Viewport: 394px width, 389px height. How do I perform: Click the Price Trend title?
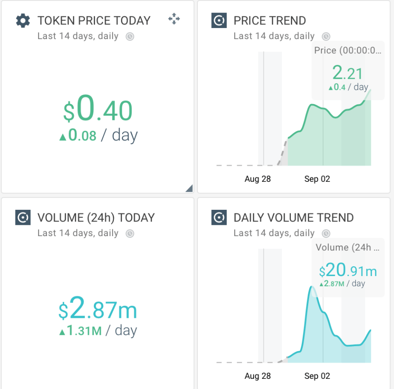click(269, 21)
